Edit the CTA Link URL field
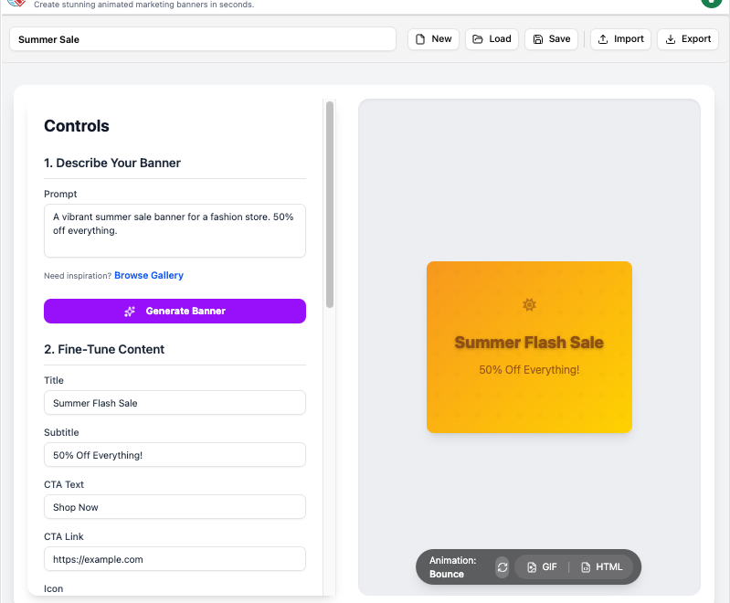The width and height of the screenshot is (730, 603). click(175, 559)
